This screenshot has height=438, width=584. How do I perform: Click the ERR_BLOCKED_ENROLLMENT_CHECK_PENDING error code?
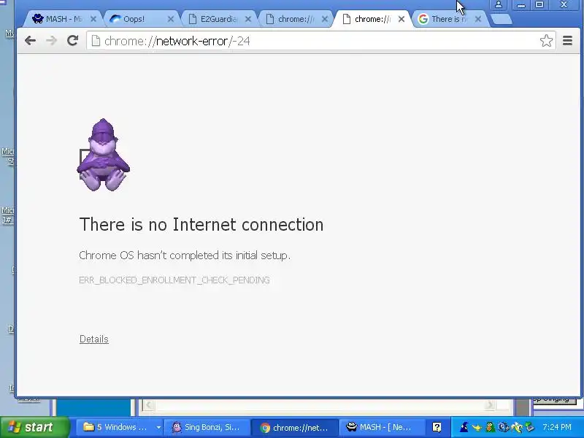[174, 280]
